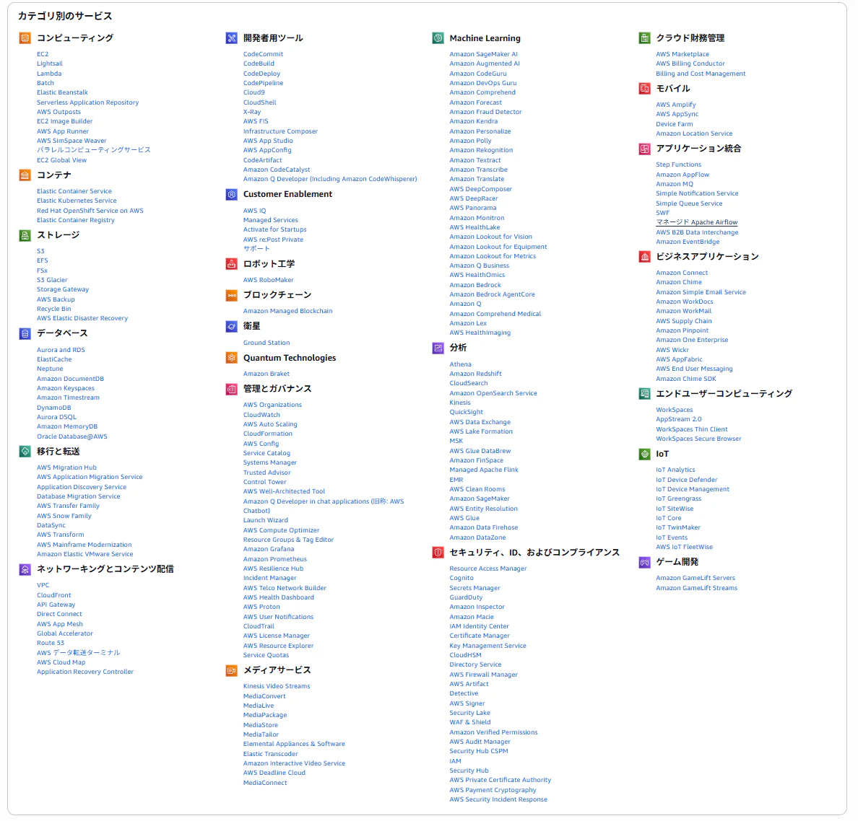The height and width of the screenshot is (821, 858).
Task: Open the Lambda service link
Action: pos(49,74)
